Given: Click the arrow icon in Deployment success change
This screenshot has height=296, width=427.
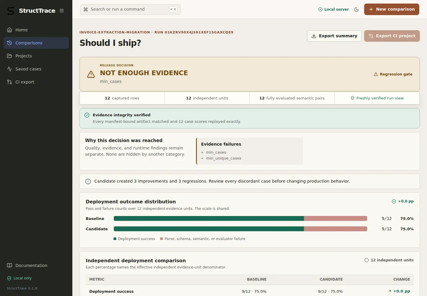Looking at the screenshot, I should [390, 291].
